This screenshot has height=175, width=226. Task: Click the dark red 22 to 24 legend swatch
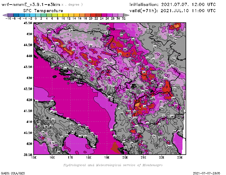coord(99,15)
